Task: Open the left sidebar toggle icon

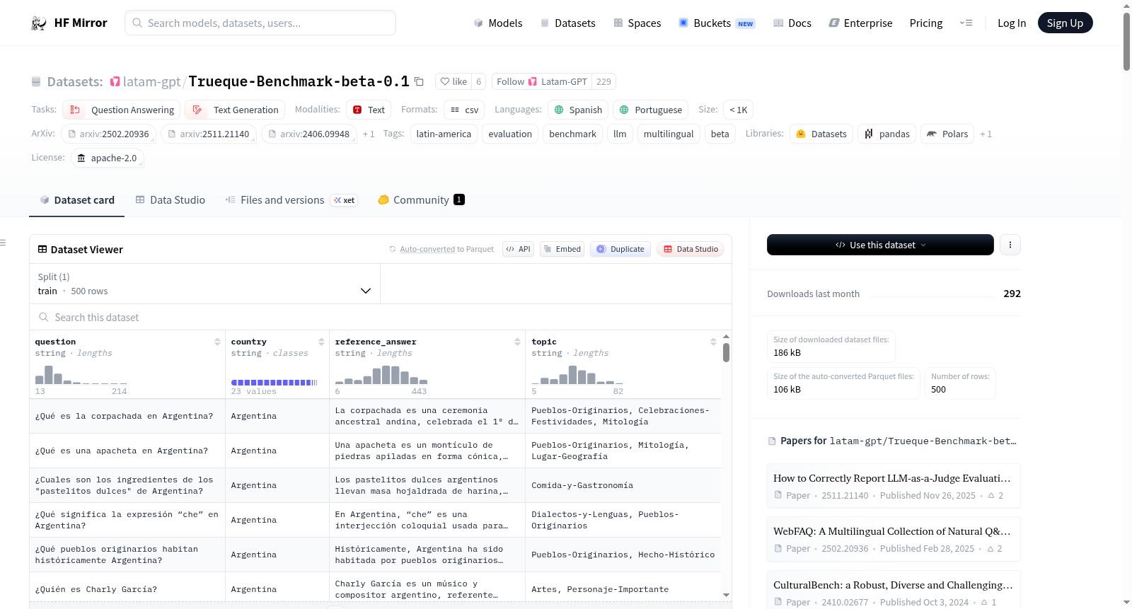Action: 3,243
